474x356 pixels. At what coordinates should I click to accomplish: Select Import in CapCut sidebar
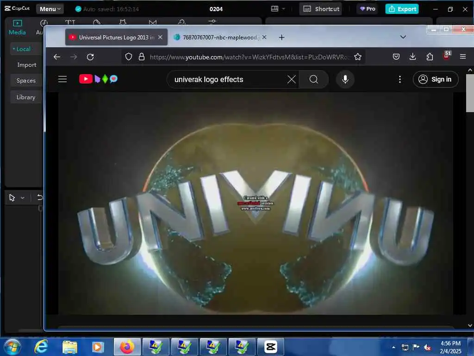coord(26,65)
